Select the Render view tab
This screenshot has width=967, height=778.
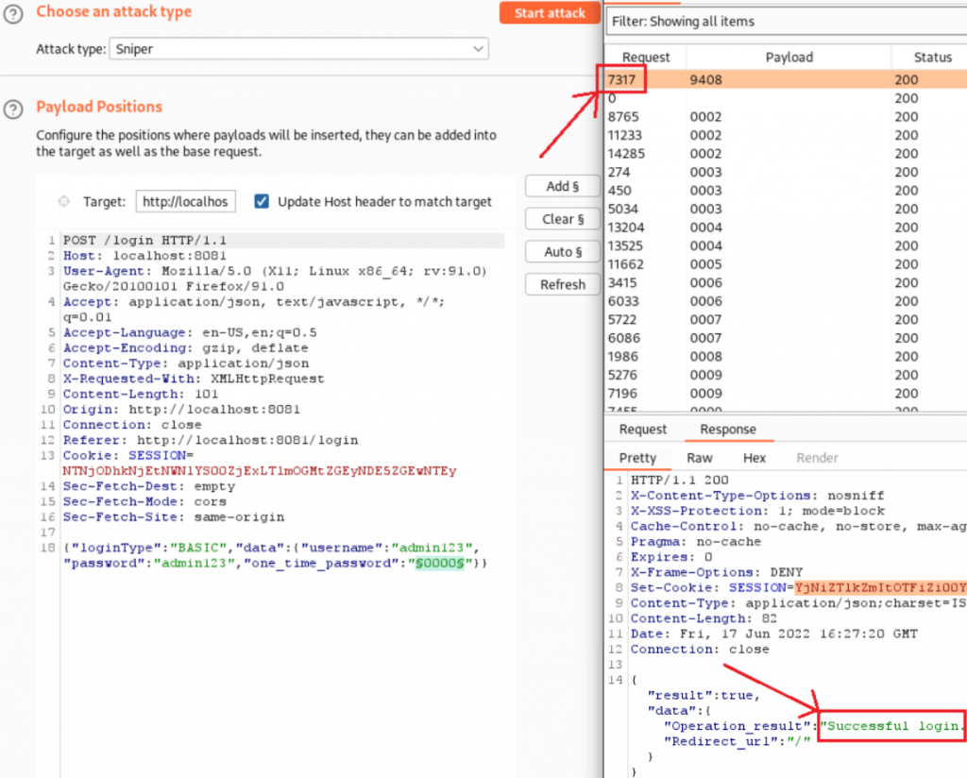817,458
